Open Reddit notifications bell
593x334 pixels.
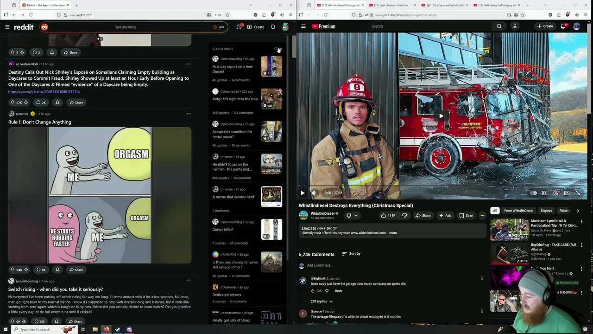click(x=273, y=27)
